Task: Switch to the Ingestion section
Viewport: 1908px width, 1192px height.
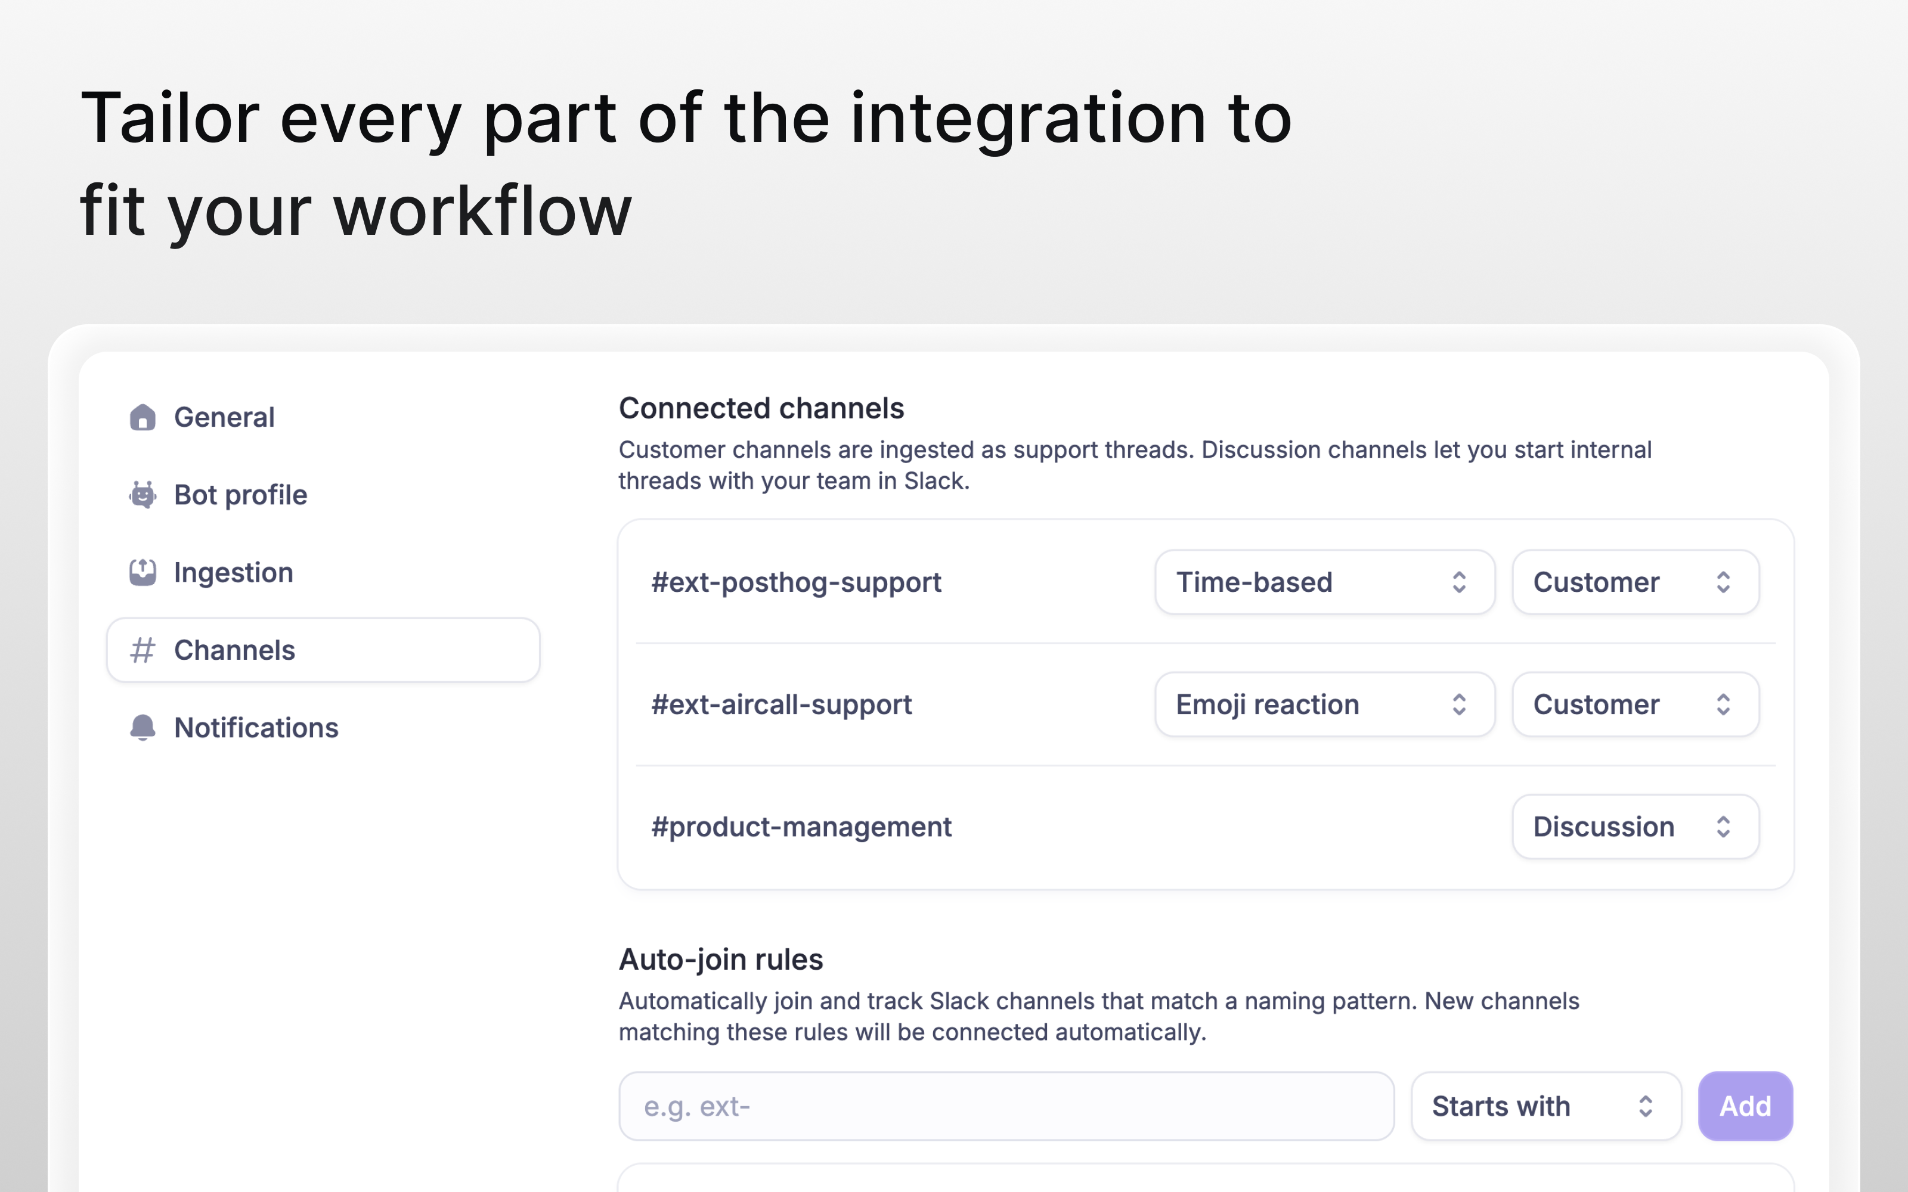Action: click(323, 572)
